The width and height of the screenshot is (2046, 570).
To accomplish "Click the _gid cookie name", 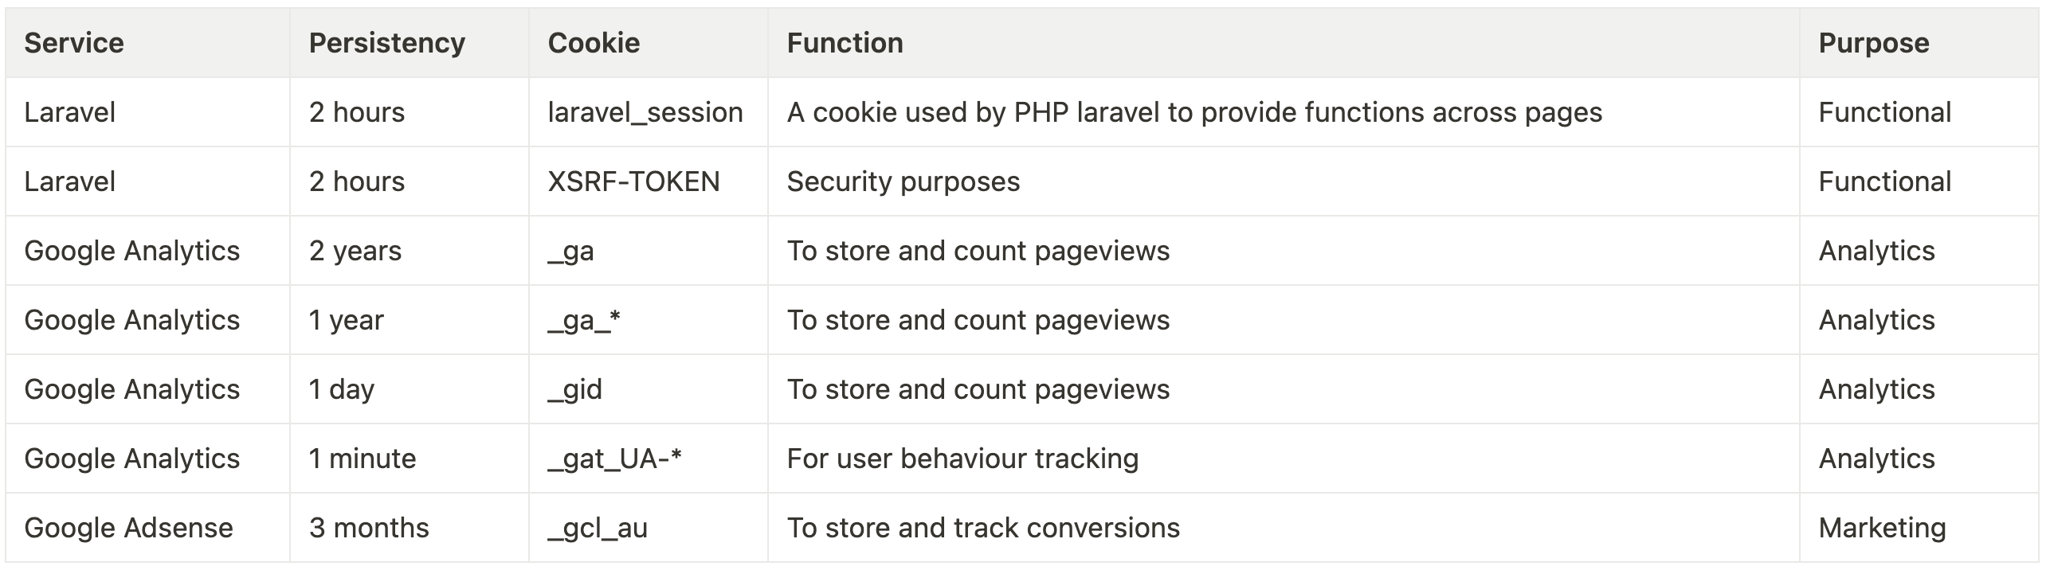I will 575,389.
